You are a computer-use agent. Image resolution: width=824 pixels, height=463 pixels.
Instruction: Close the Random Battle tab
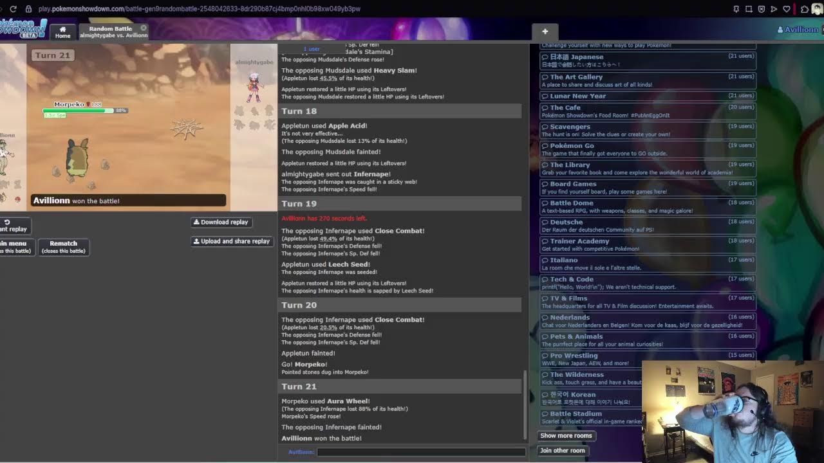click(144, 28)
